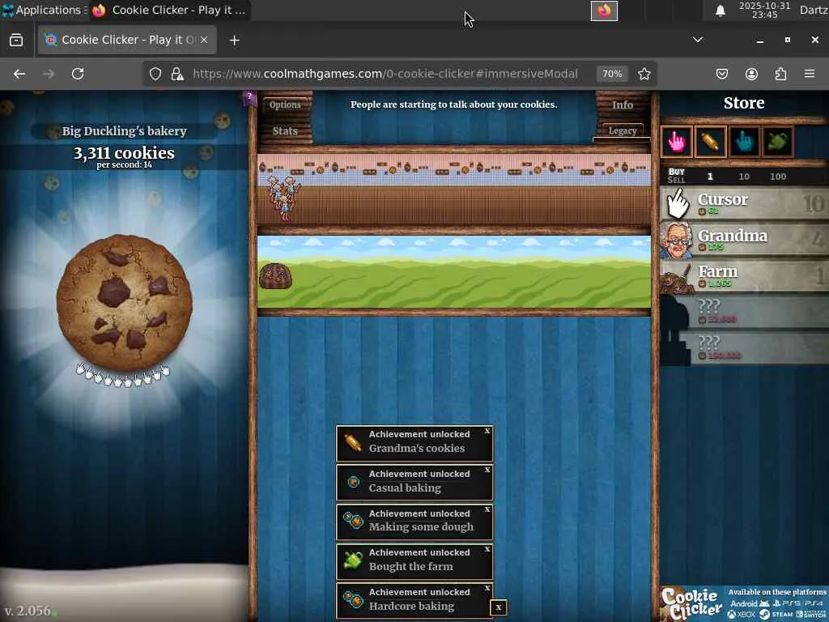829x622 pixels.
Task: Click the 3,311 cookies counter
Action: [124, 153]
